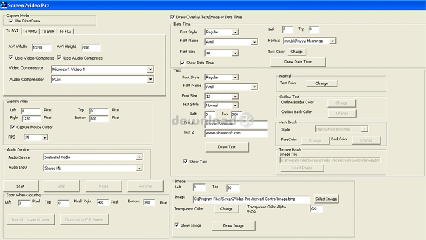This screenshot has width=426, height=240.
Task: Expand the Audio Compressor dropdown
Action: [150, 79]
